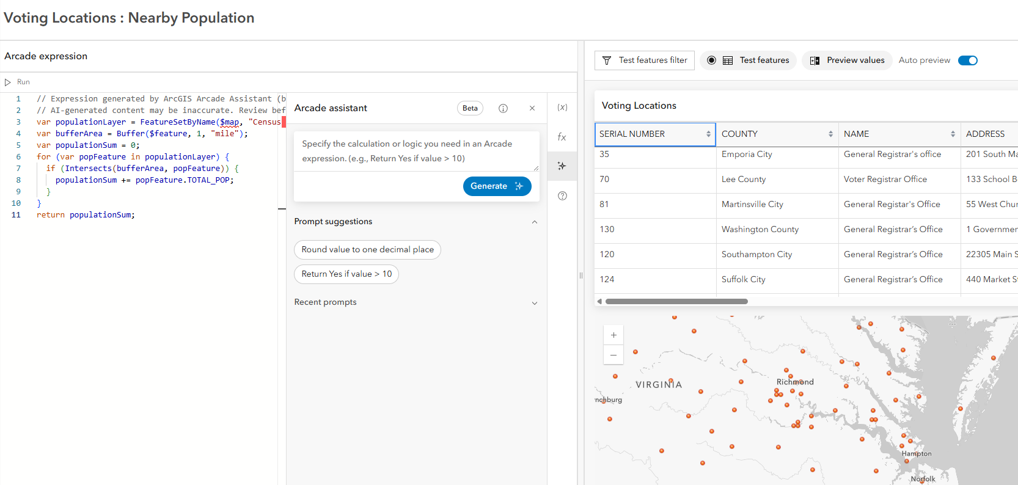
Task: Choose the 'Round value to one decimal place' suggestion
Action: [x=367, y=250]
